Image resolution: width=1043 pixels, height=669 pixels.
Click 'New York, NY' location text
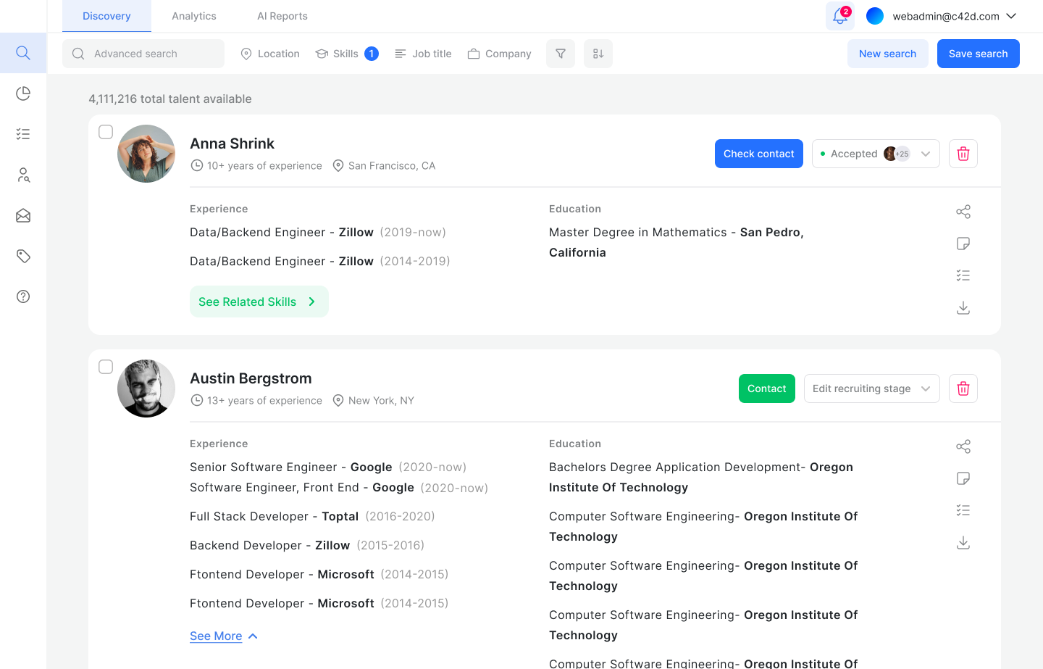381,400
